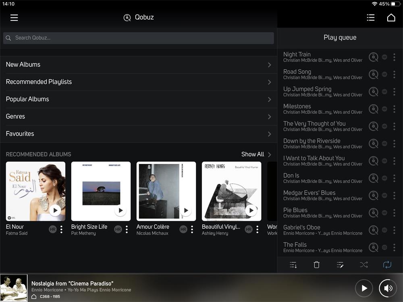The height and width of the screenshot is (302, 403).
Task: Expand the Genres row chevron
Action: pos(269,117)
